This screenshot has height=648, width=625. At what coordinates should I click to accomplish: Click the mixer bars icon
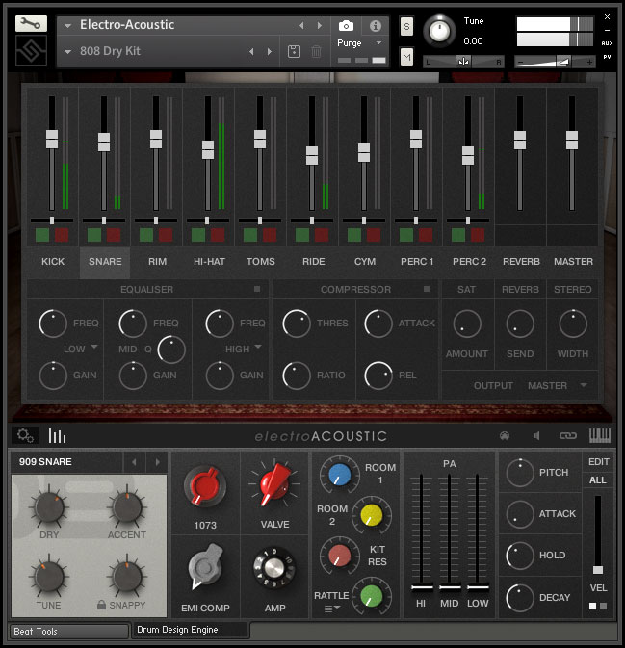coord(57,436)
